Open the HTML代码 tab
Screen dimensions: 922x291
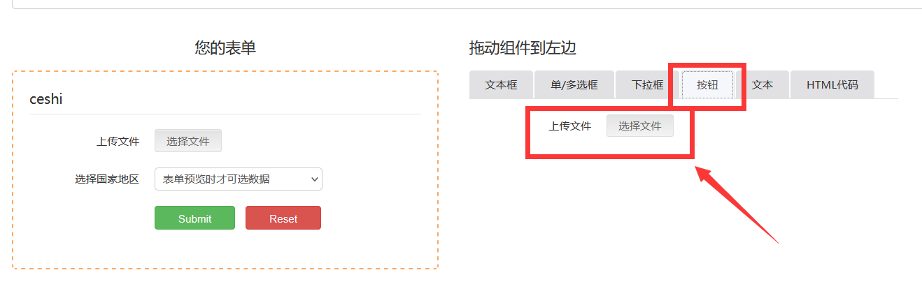pyautogui.click(x=832, y=85)
